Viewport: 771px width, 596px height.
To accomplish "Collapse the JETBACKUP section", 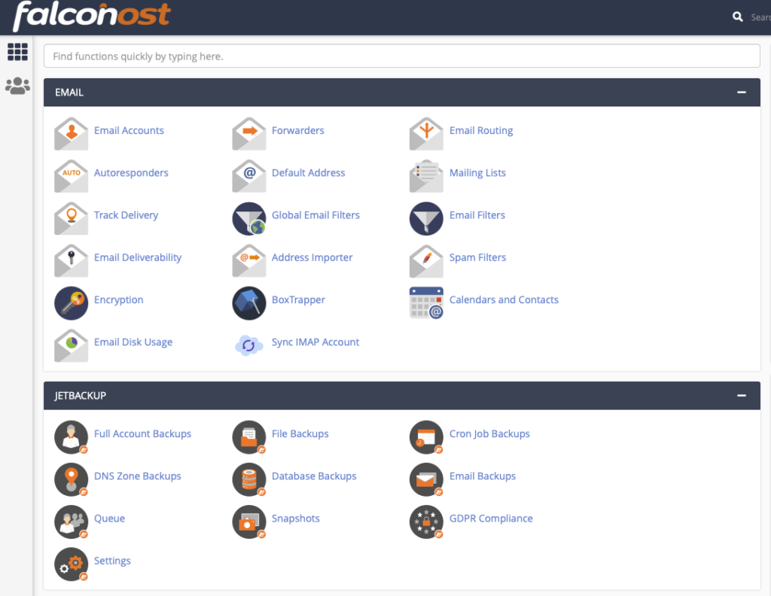I will pos(742,395).
